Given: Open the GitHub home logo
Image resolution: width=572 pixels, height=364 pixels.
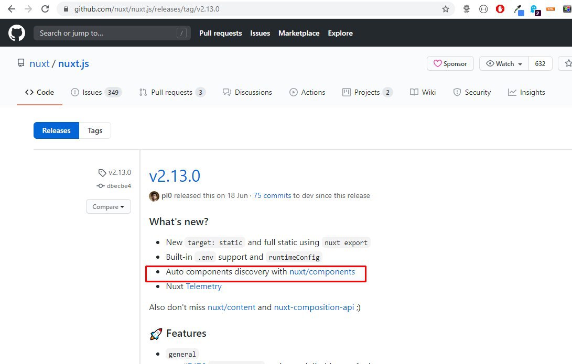Looking at the screenshot, I should point(17,33).
